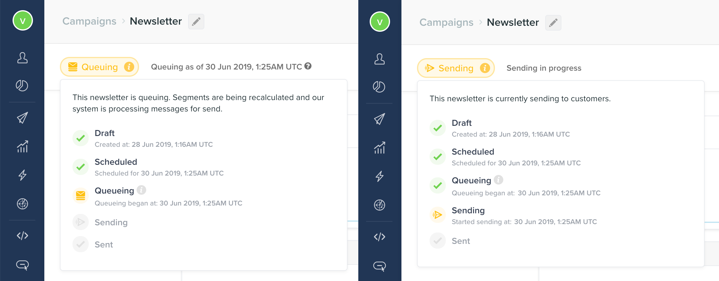Open code brackets icon in left sidebar
Image resolution: width=719 pixels, height=281 pixels.
pos(22,236)
